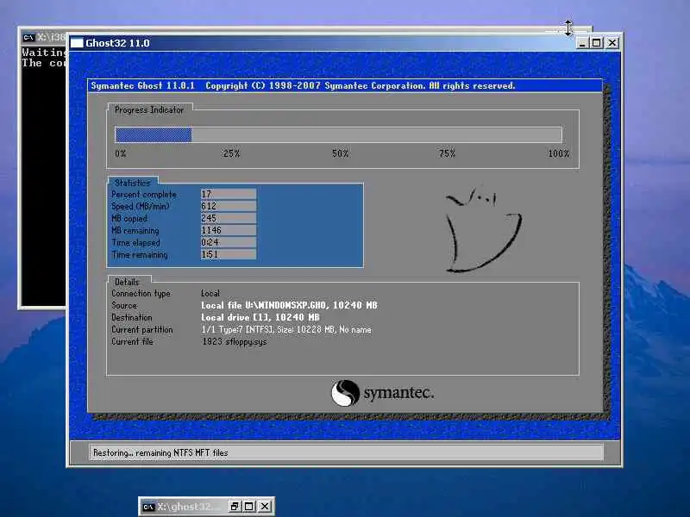Click the Restoring status bar message
690x517 pixels.
(160, 452)
